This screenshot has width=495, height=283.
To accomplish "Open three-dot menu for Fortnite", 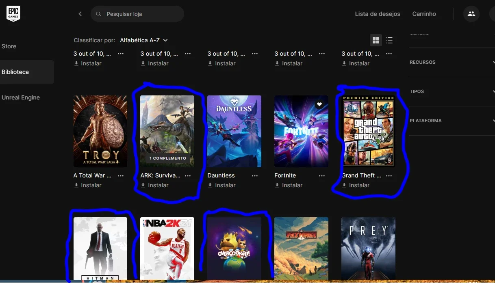I will coord(322,176).
